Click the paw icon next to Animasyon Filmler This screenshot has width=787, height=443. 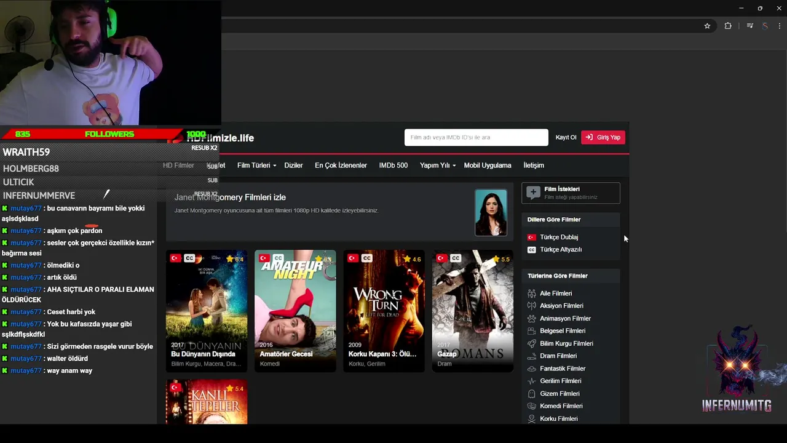click(x=532, y=319)
